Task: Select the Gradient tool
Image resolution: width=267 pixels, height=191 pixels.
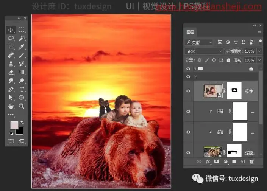Action: (x=22, y=72)
